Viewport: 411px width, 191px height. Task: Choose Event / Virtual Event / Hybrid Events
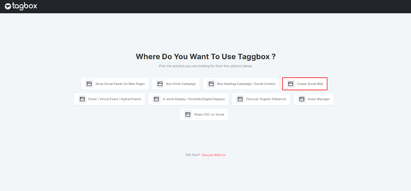(x=110, y=99)
